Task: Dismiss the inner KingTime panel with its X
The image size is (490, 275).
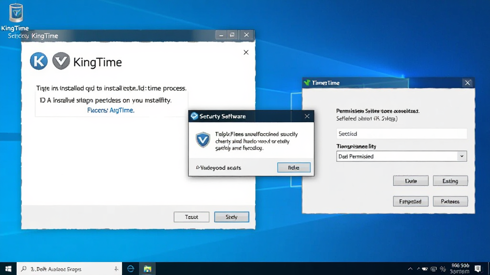Action: coord(246,53)
